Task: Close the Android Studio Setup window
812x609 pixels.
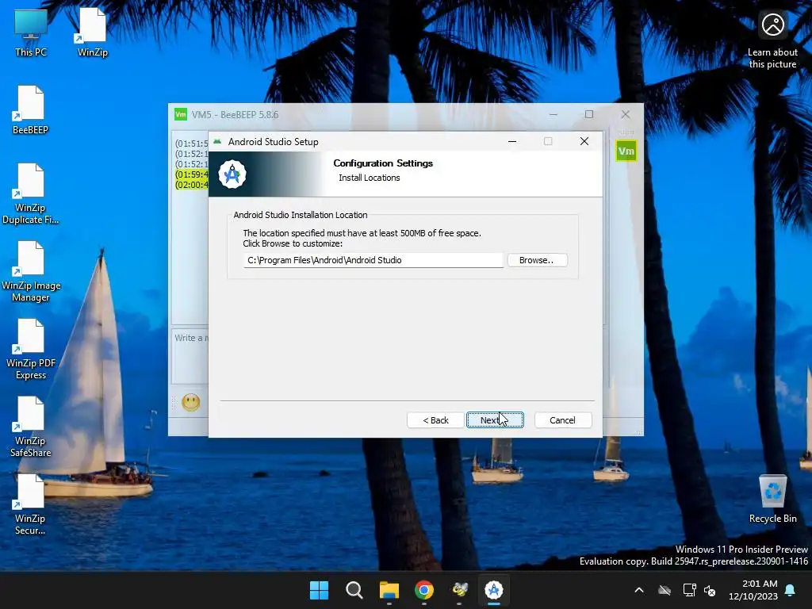Action: 584,141
